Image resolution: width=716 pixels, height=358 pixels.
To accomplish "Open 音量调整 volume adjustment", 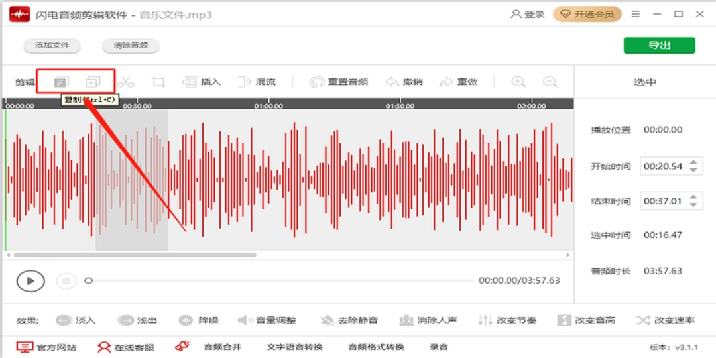I will 267,320.
